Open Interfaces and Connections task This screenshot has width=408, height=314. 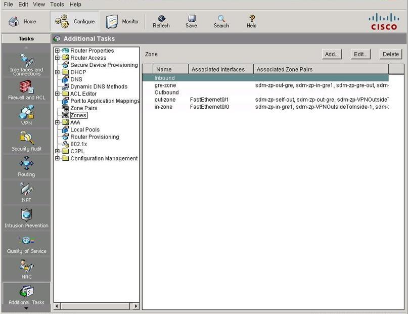pyautogui.click(x=26, y=64)
